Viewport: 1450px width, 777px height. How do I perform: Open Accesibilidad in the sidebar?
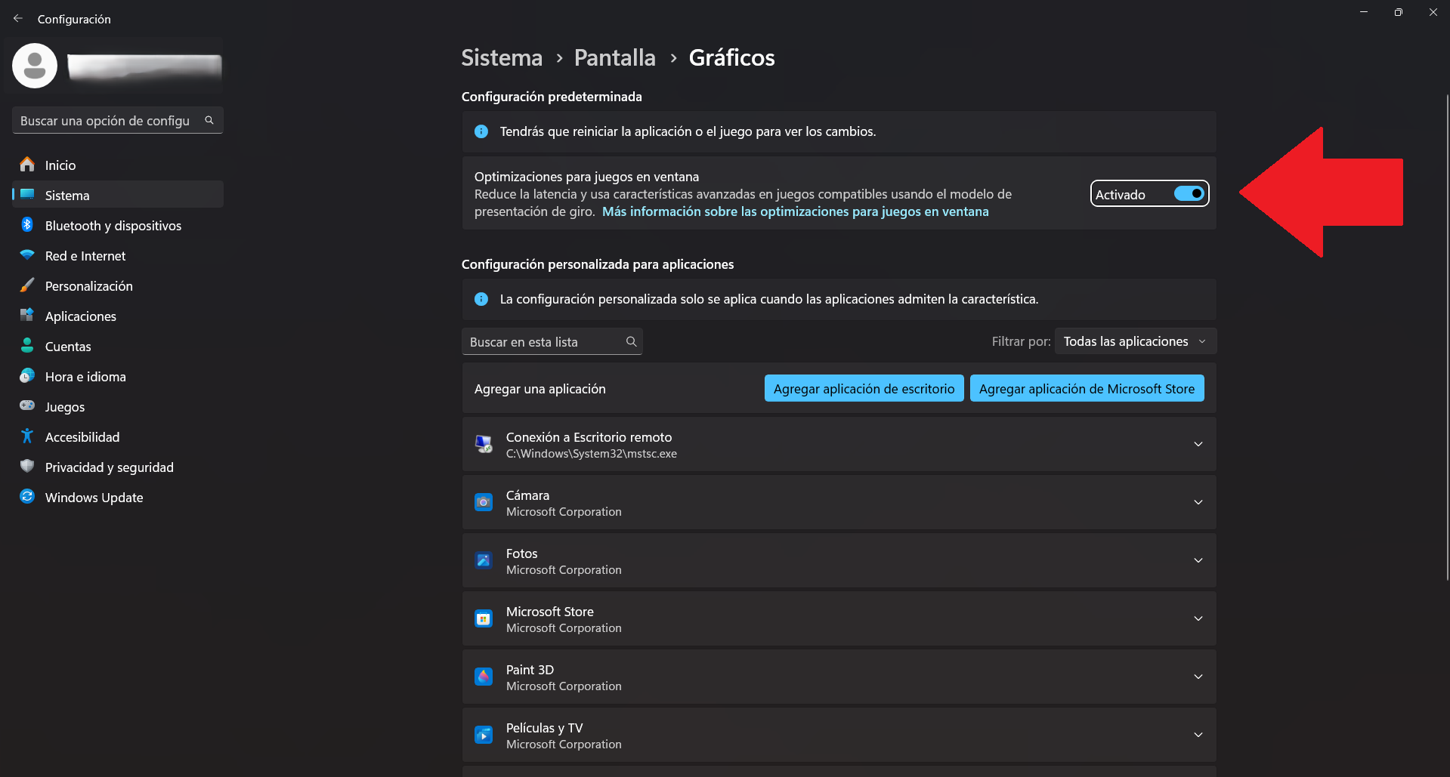(118, 436)
